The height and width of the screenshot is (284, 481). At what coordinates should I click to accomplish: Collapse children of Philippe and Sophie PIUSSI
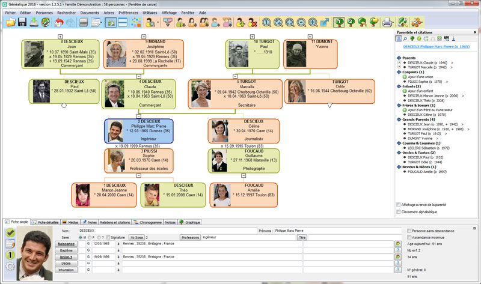coord(139,175)
